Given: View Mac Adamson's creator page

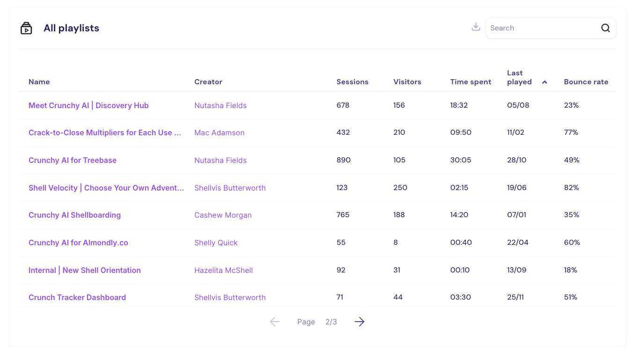Looking at the screenshot, I should 219,132.
